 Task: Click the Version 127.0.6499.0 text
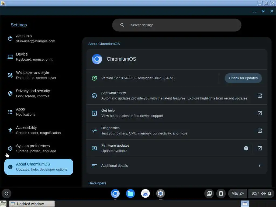pos(138,78)
